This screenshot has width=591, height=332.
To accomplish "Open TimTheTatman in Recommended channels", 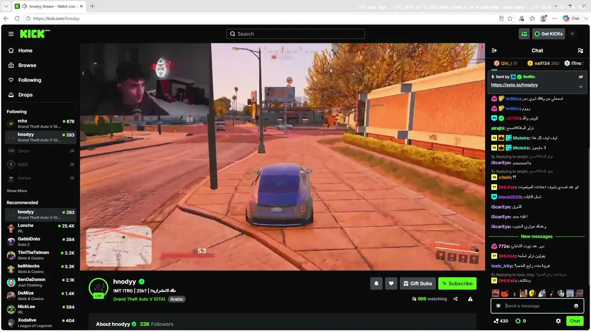I will click(40, 255).
